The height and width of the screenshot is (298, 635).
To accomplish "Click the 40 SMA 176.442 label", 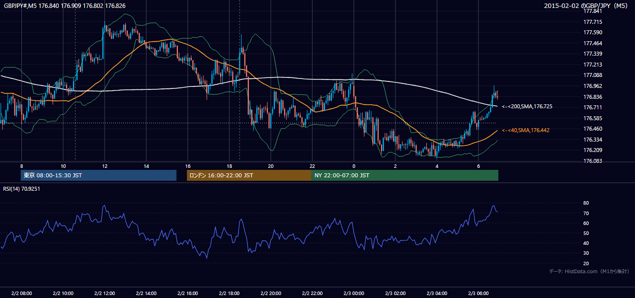I will pyautogui.click(x=526, y=130).
